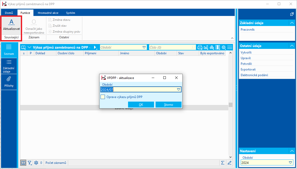This screenshot has width=297, height=169.
Task: Click Storno to cancel the dialog
Action: tap(169, 105)
